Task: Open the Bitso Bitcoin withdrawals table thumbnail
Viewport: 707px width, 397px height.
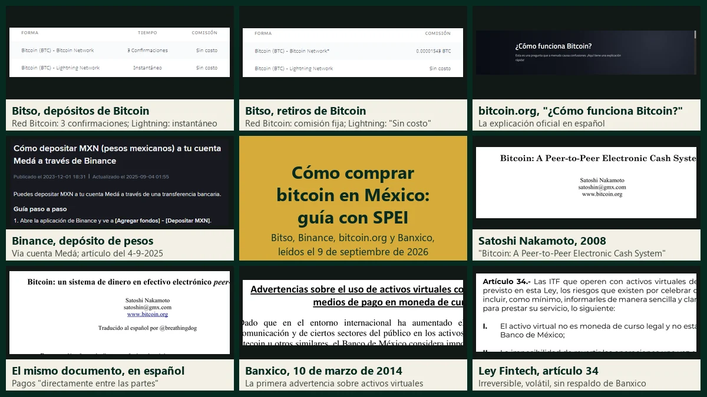Action: pos(353,52)
